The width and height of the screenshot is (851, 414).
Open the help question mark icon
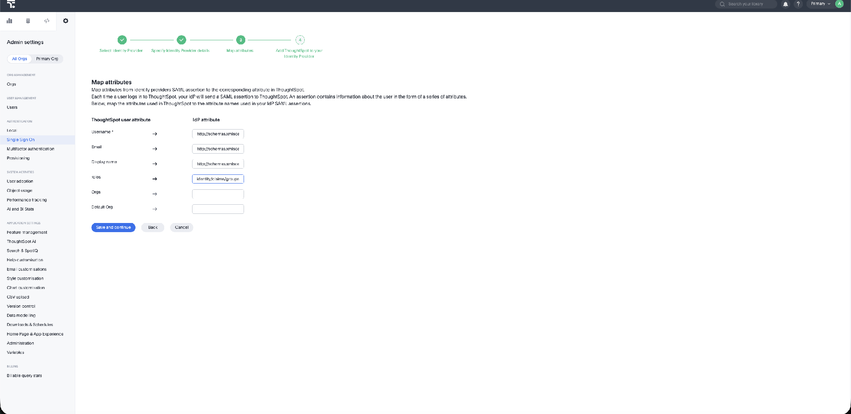798,4
